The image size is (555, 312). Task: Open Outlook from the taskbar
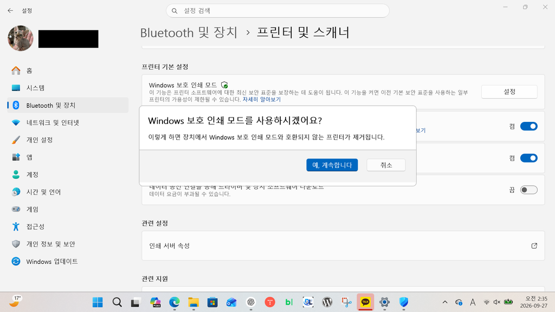[231, 302]
